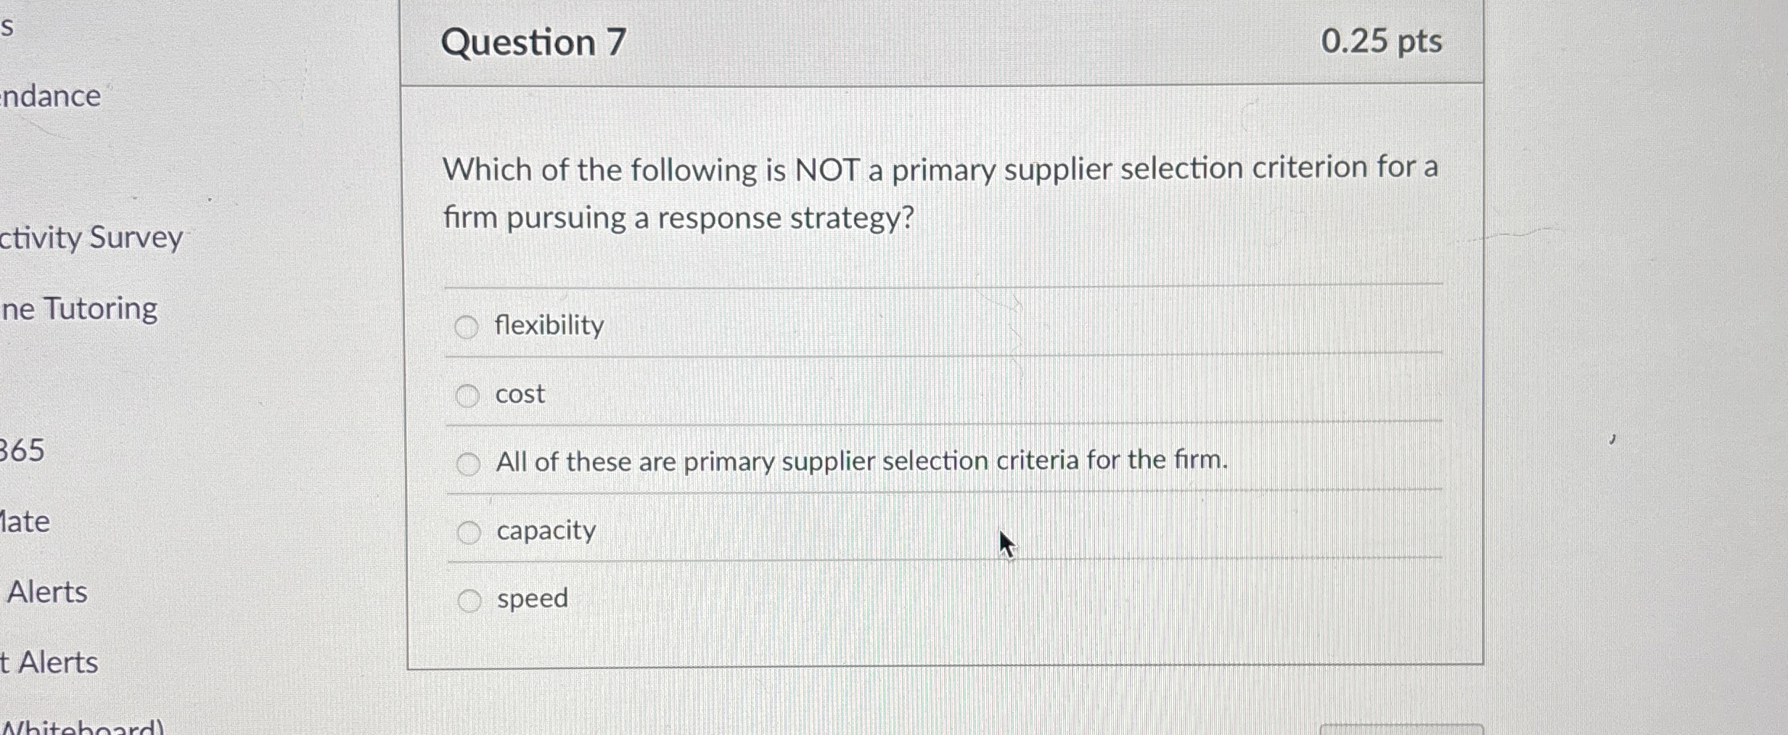Open the cut-off "Whiteboard)" sidebar link
1788x735 pixels.
tap(83, 727)
